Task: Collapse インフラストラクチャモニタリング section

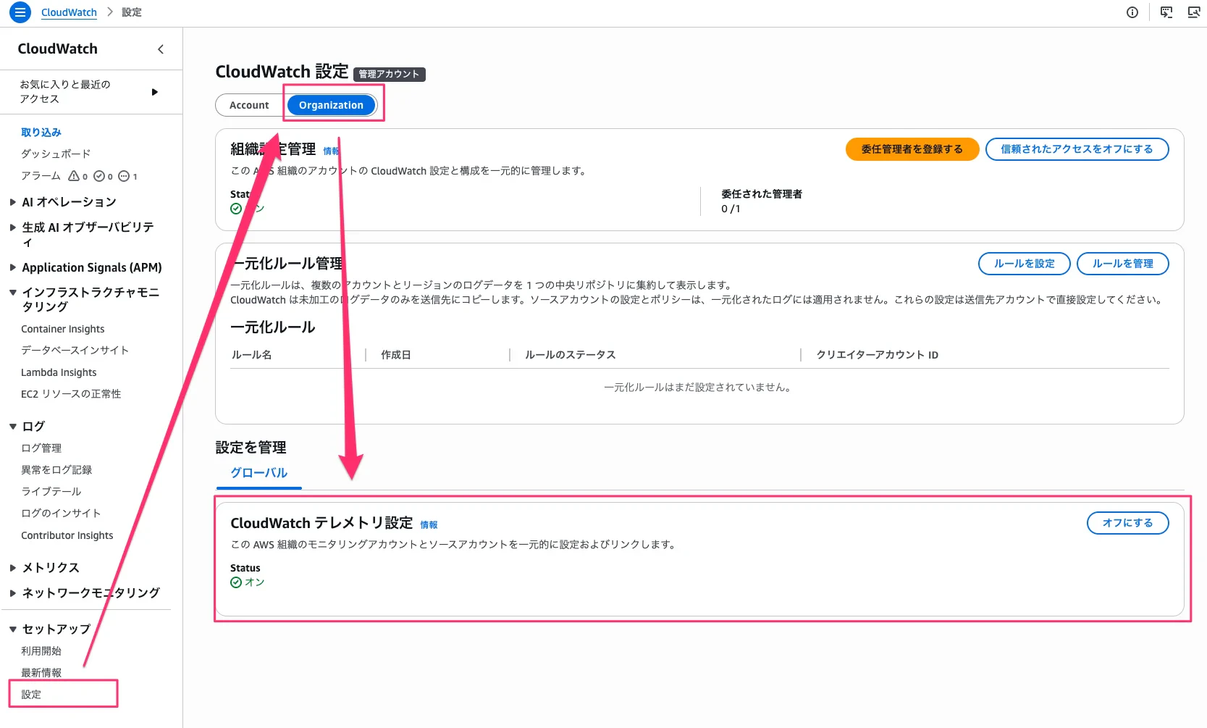Action: (13, 293)
